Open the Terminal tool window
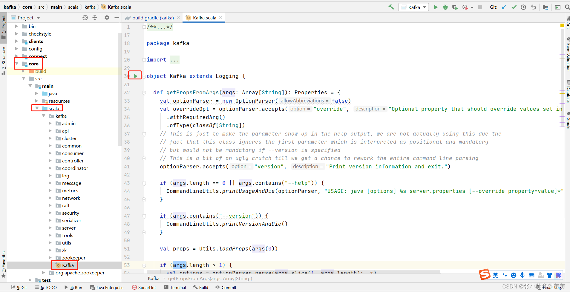The width and height of the screenshot is (570, 292). tap(175, 288)
